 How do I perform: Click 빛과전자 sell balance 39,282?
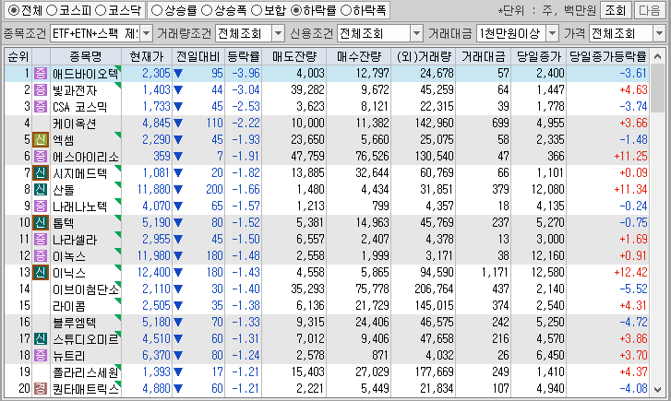(307, 90)
